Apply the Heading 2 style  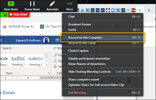click(x=36, y=61)
